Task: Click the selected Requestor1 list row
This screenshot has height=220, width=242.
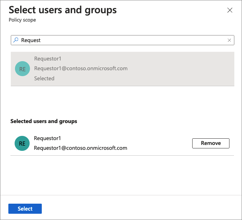Action: click(x=160, y=143)
